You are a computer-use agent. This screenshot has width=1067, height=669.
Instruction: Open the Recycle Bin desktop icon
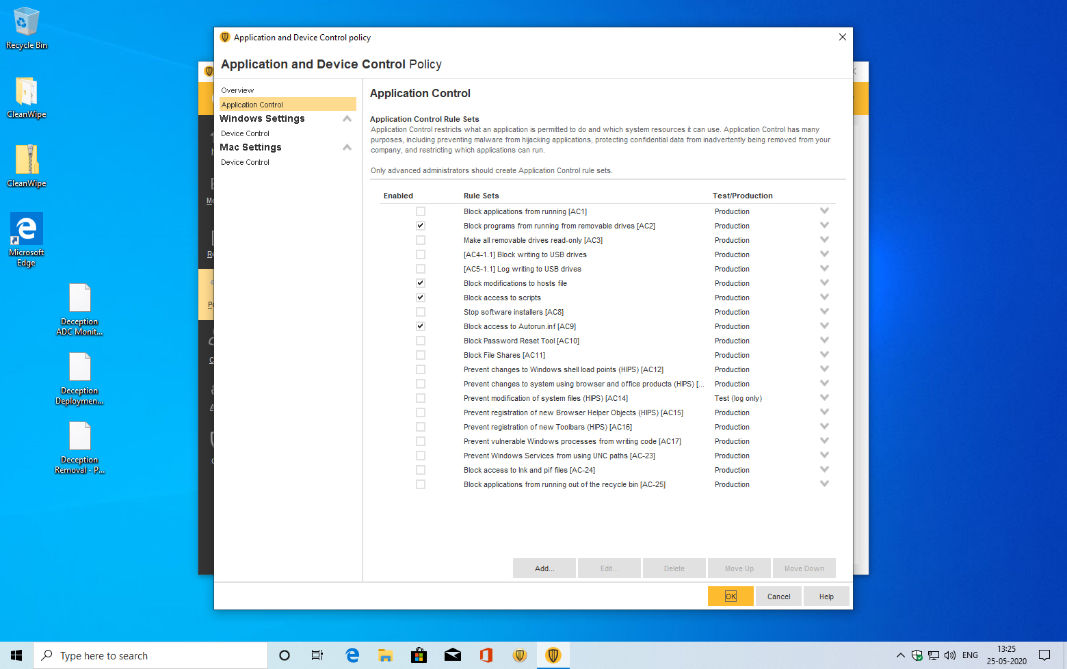click(x=27, y=29)
